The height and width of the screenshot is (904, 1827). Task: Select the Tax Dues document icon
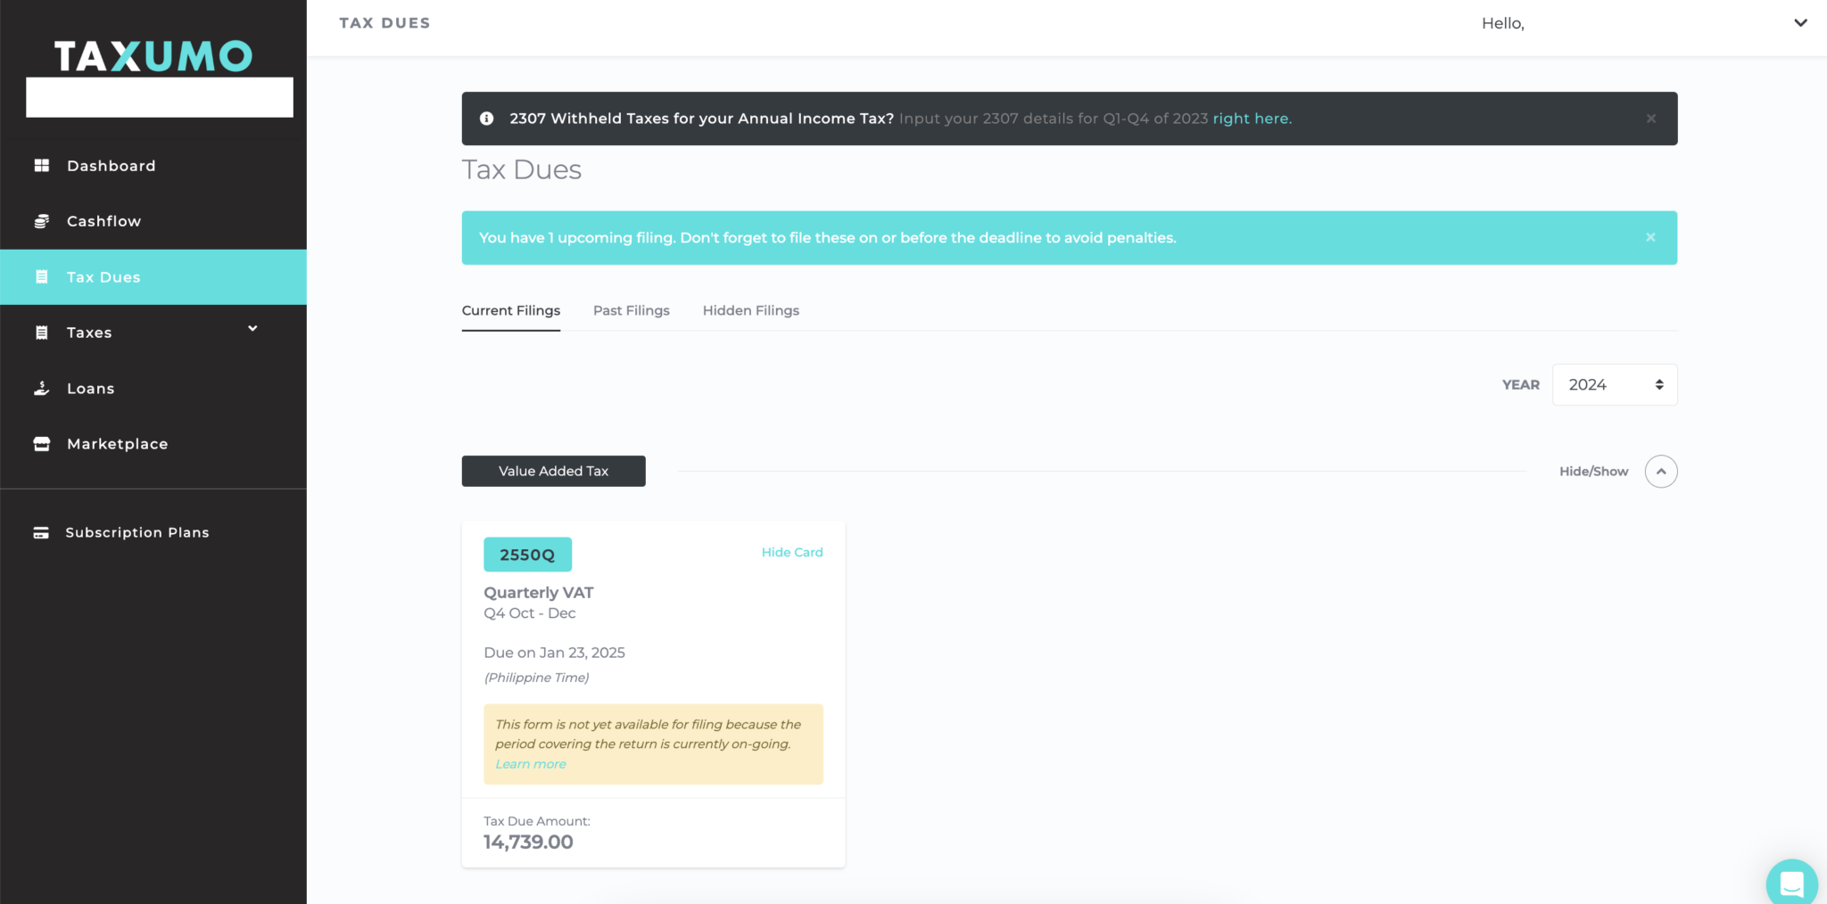click(x=41, y=276)
